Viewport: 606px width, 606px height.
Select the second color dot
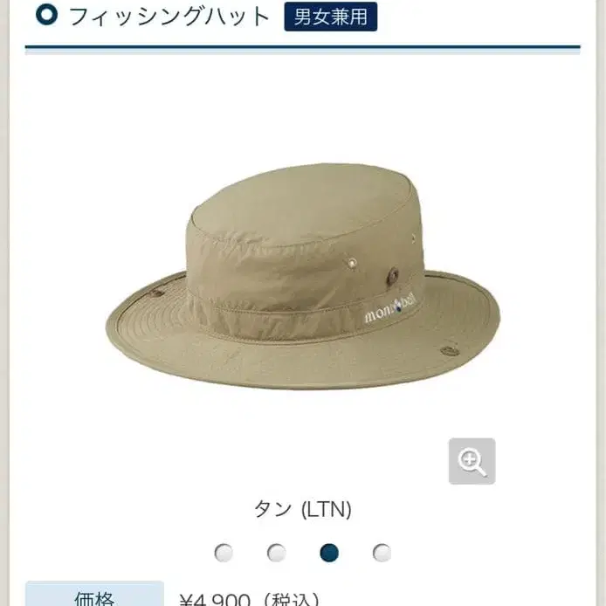(277, 552)
